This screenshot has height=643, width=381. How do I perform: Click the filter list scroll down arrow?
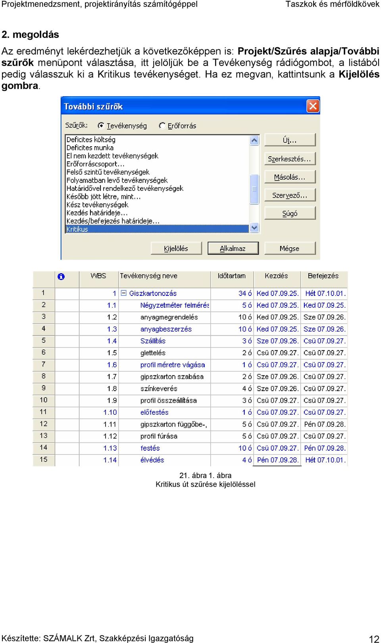[x=254, y=228]
